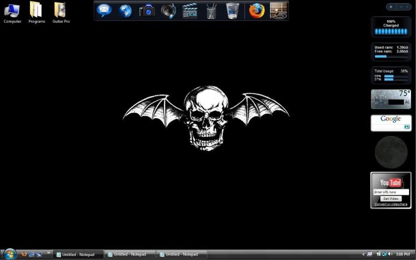Launch the camera dock icon

(147, 11)
